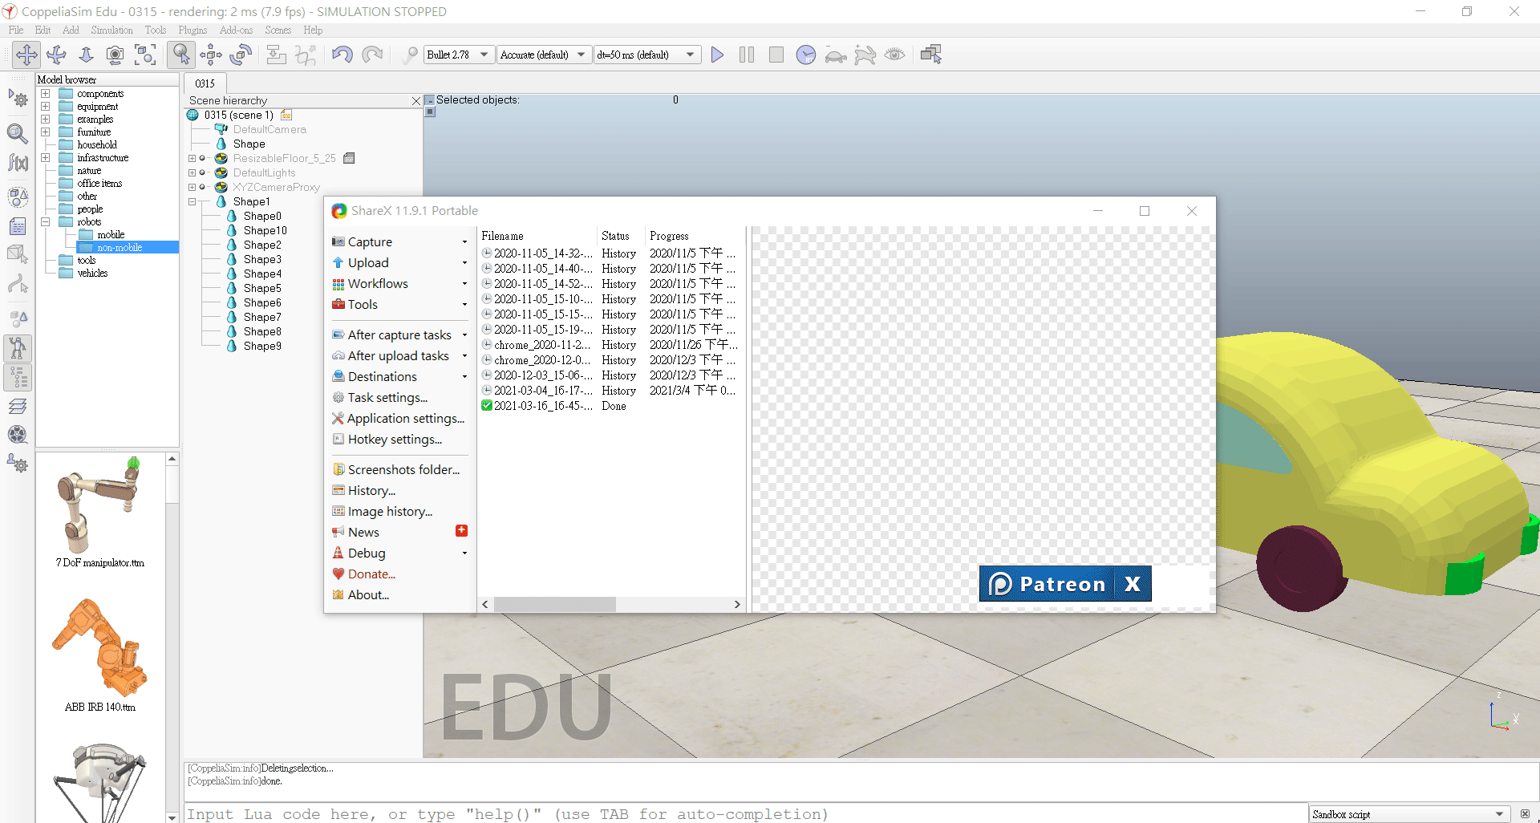
Task: Toggle the scene hierarchy sidebar icon
Action: 18,377
